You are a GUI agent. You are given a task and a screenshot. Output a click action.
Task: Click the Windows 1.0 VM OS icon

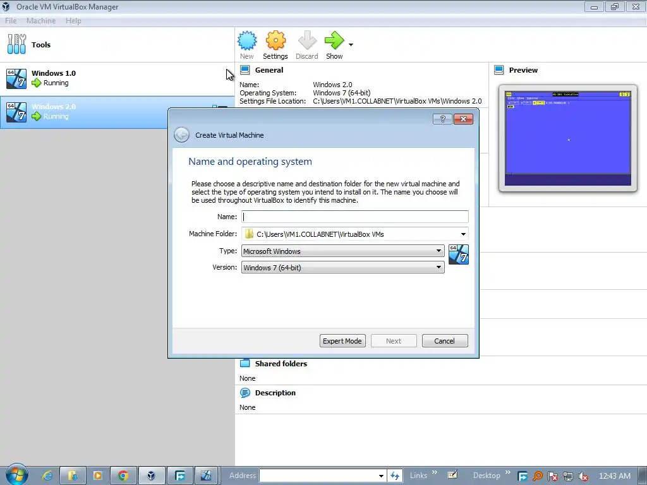tap(16, 79)
